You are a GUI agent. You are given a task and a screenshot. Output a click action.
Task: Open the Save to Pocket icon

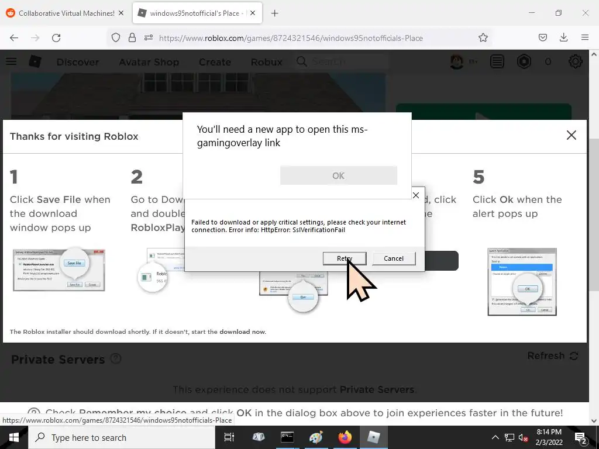point(542,38)
